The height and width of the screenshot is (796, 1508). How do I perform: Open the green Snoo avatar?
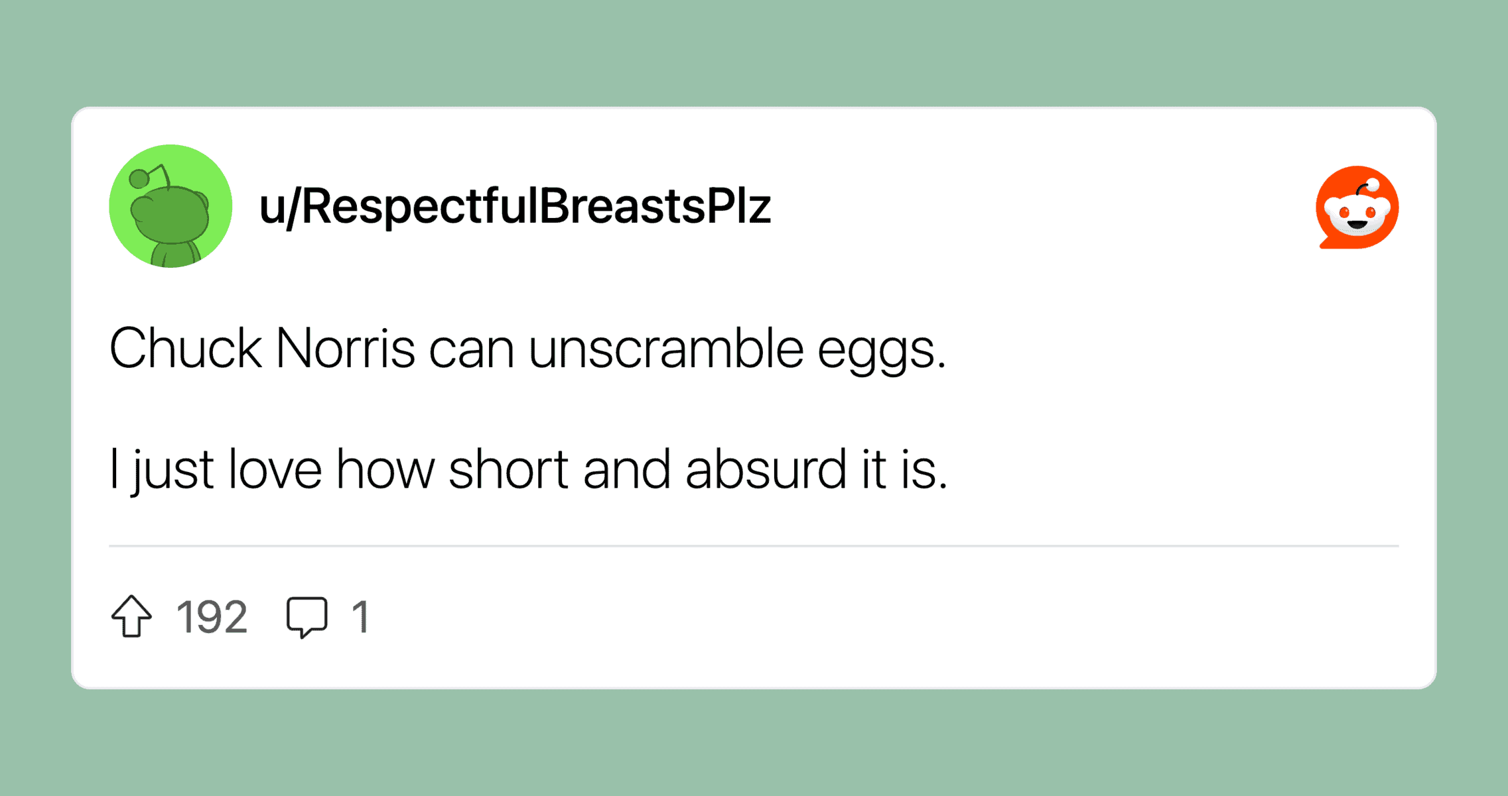[x=171, y=206]
